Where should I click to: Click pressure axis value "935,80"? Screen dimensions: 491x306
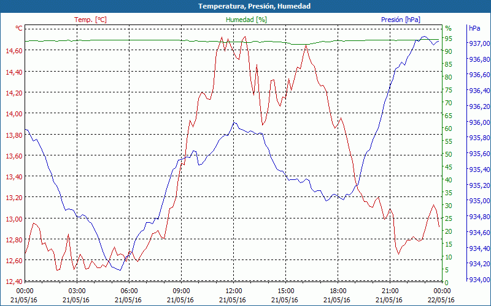tap(479, 138)
